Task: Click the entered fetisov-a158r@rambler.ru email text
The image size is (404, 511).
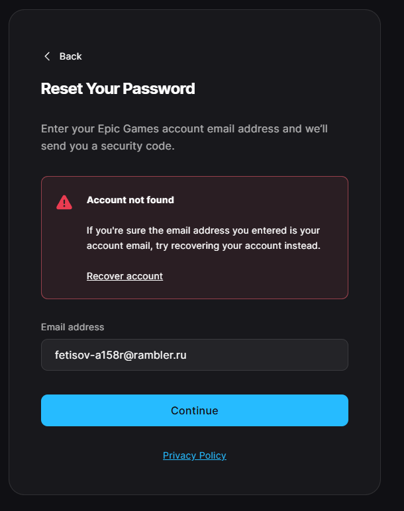Action: (121, 355)
